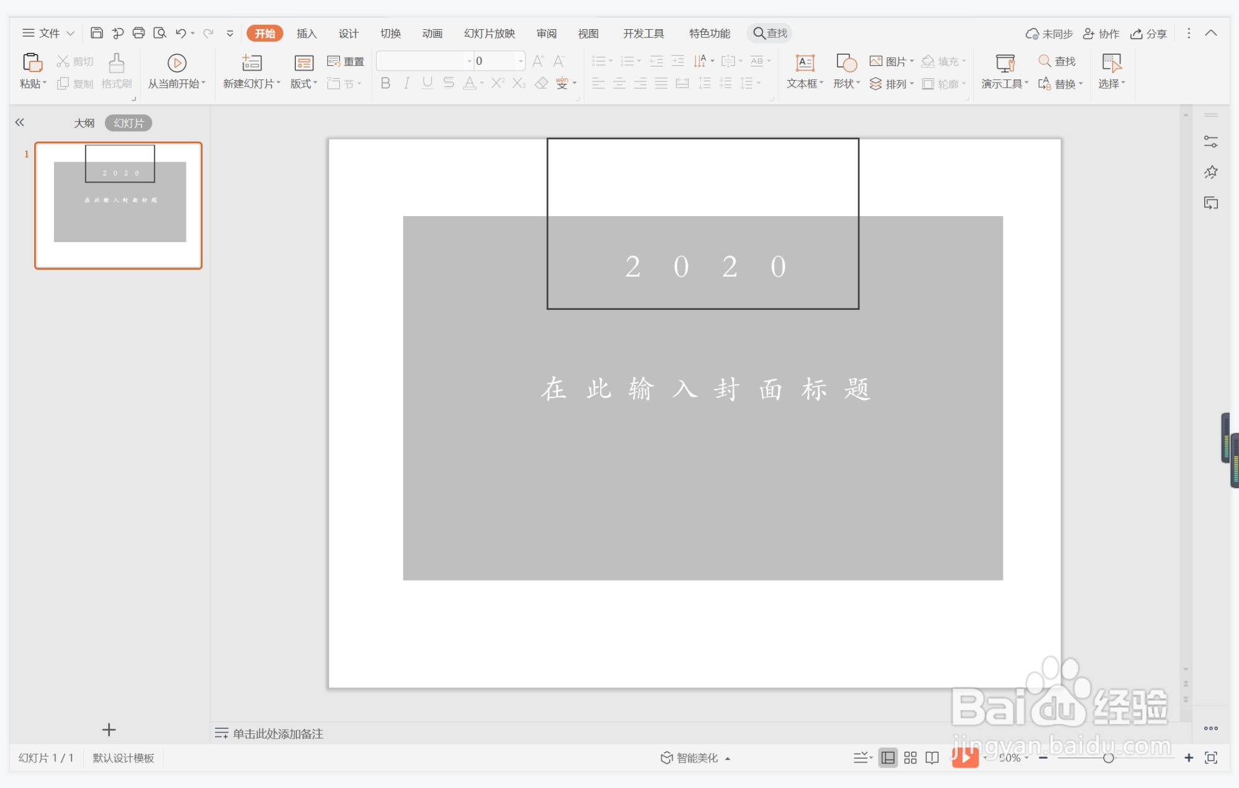The image size is (1239, 788).
Task: Click the orange slideshow play icon in status bar
Action: (x=964, y=757)
